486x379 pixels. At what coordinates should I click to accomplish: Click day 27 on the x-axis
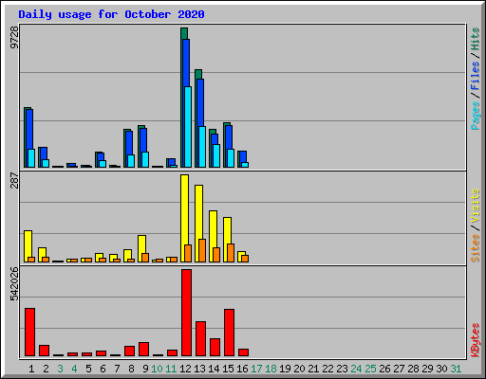(x=399, y=369)
